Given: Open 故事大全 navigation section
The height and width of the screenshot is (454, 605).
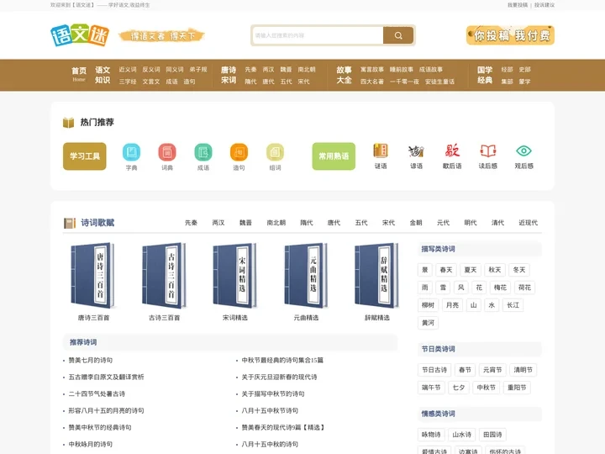Looking at the screenshot, I should point(344,75).
